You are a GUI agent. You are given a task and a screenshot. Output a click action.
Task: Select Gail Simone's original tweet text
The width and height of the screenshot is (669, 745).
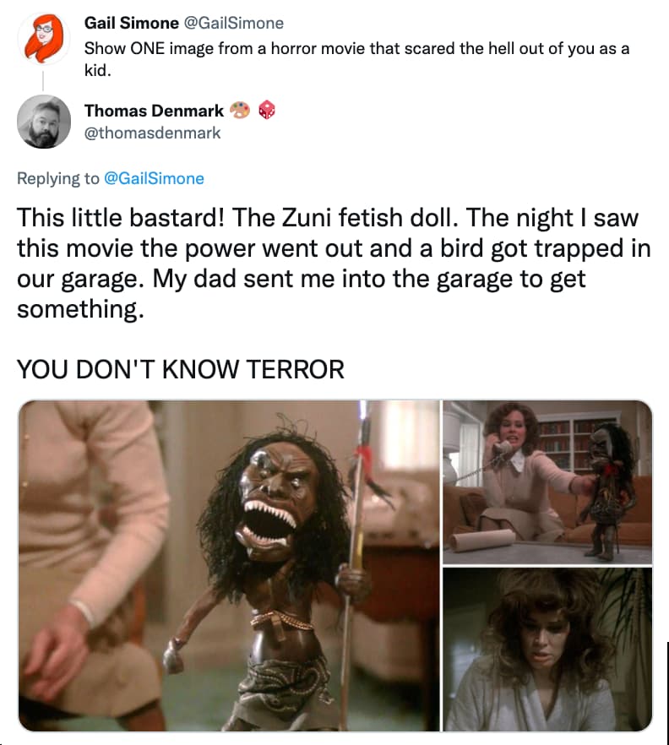click(356, 59)
